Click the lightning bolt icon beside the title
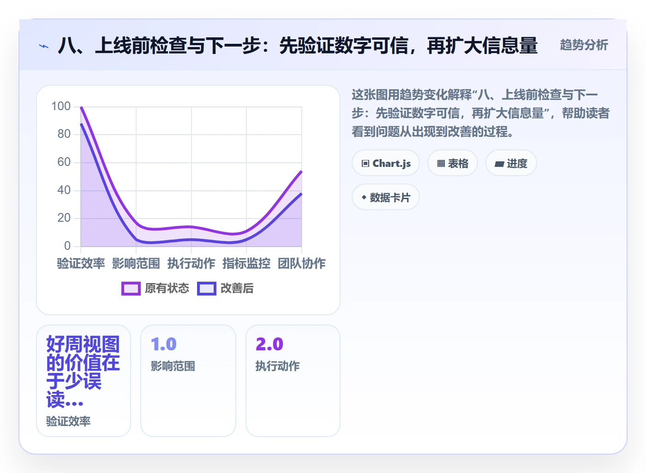The image size is (646, 473). [44, 46]
